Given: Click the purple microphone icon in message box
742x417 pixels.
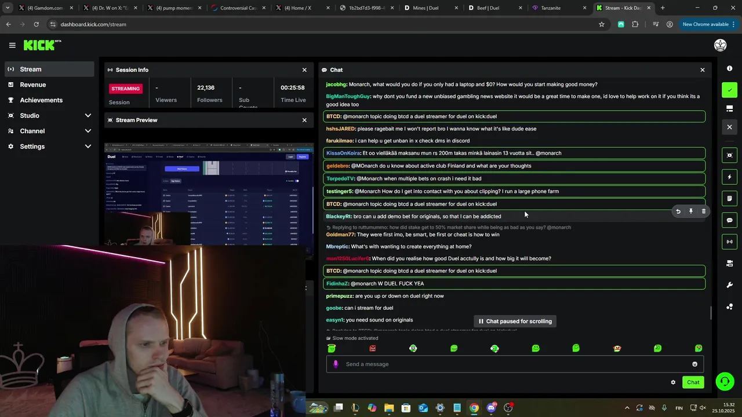Looking at the screenshot, I should point(336,364).
